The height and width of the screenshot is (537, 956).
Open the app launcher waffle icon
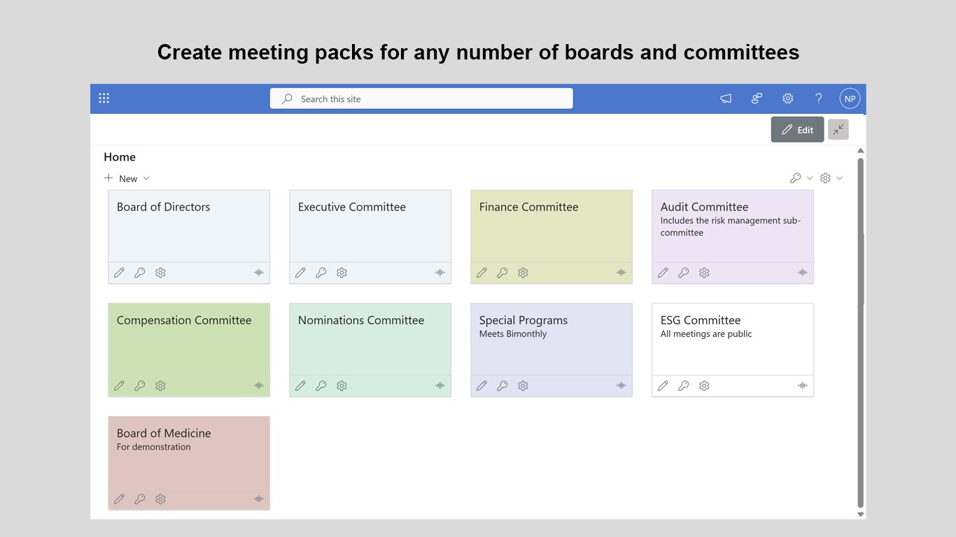pyautogui.click(x=104, y=99)
